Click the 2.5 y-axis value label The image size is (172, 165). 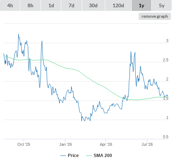(x=165, y=60)
